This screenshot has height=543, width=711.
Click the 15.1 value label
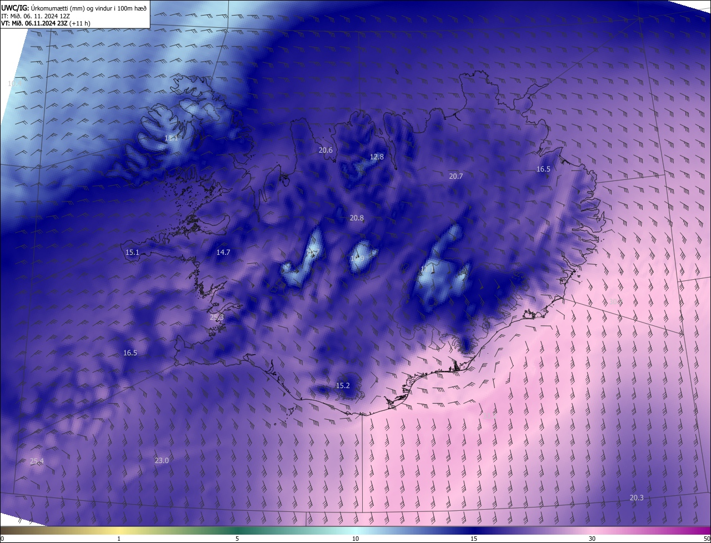132,253
